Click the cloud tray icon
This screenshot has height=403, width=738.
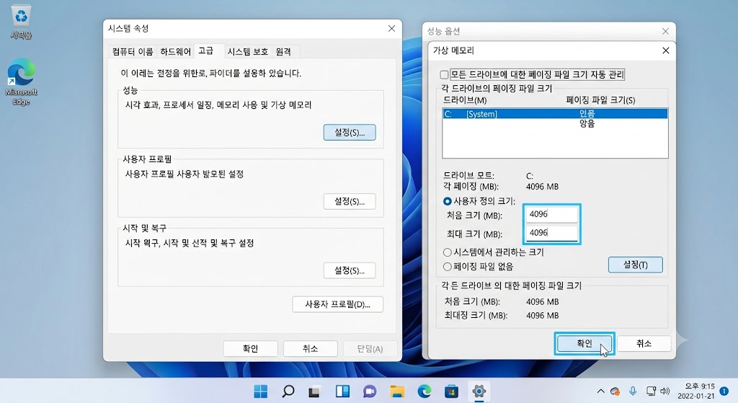point(615,391)
